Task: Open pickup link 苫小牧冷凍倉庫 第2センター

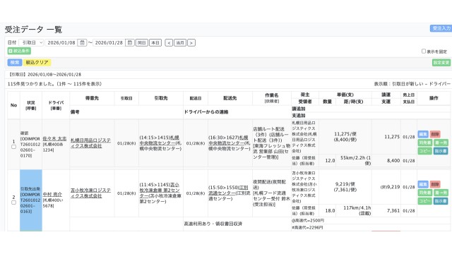Action: 160,190
